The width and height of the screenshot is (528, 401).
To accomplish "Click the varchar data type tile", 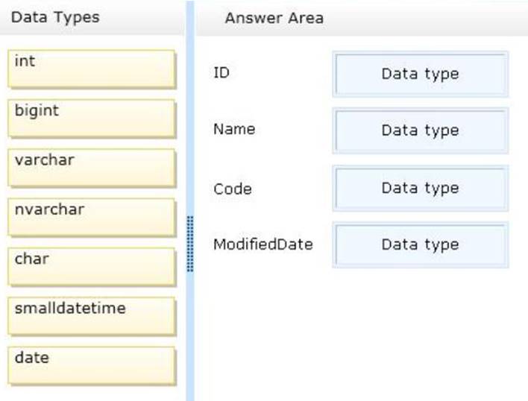I will pos(92,168).
